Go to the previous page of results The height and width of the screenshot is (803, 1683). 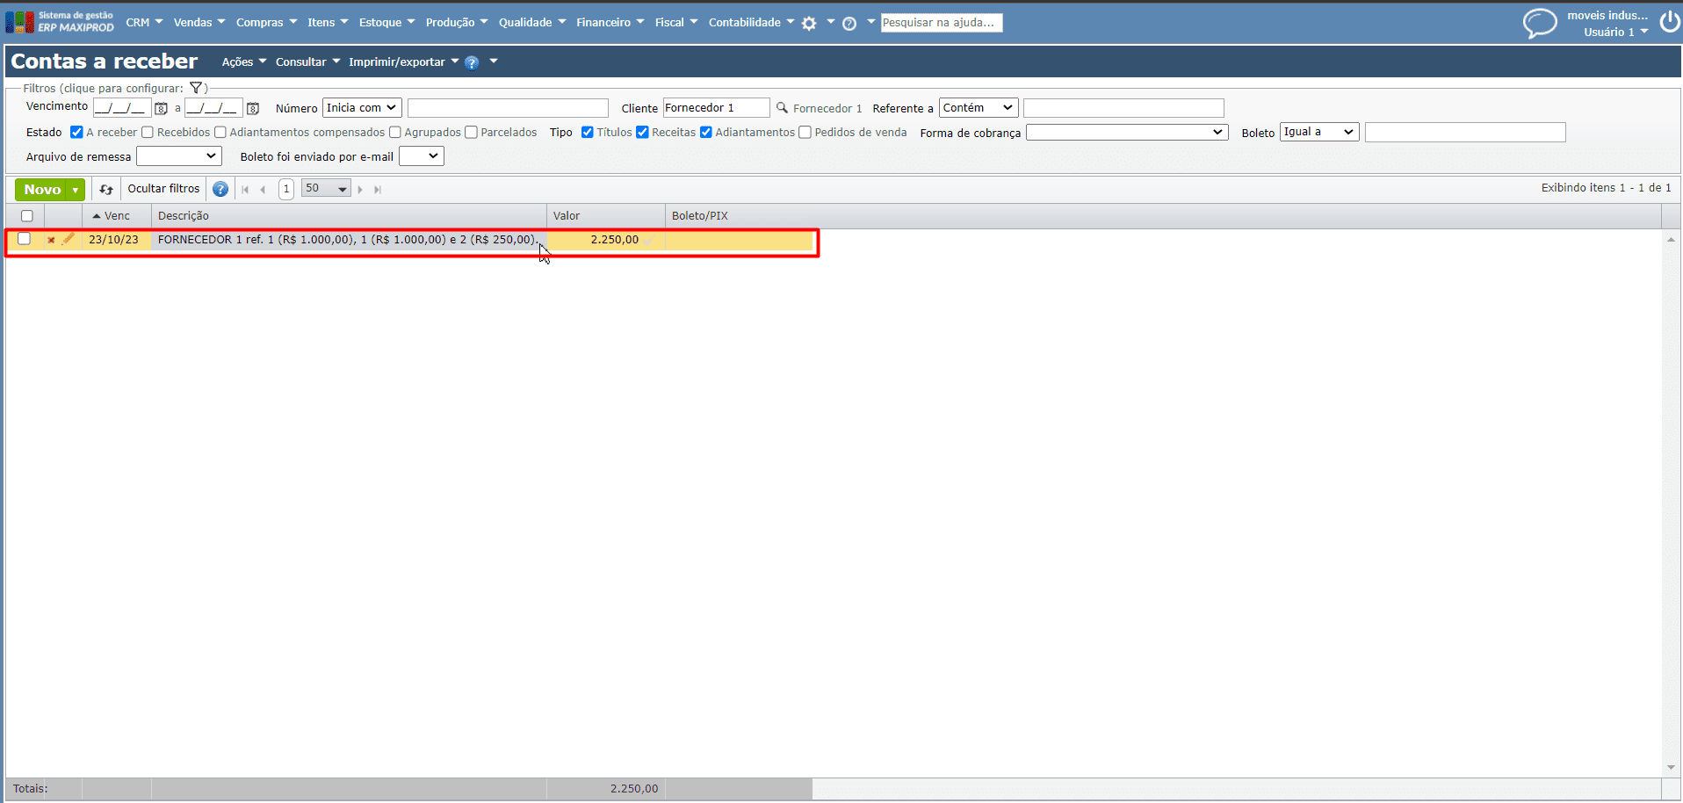coord(263,189)
